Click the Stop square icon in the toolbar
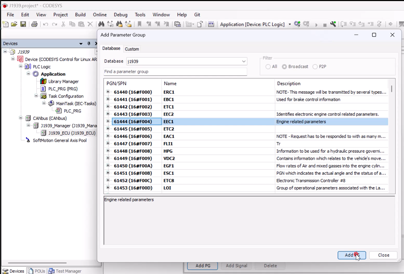Image resolution: width=404 pixels, height=274 pixels. tap(325, 25)
